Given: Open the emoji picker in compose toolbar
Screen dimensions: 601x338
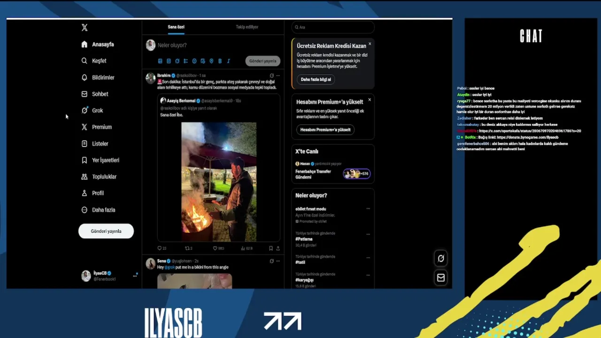Looking at the screenshot, I should (194, 61).
